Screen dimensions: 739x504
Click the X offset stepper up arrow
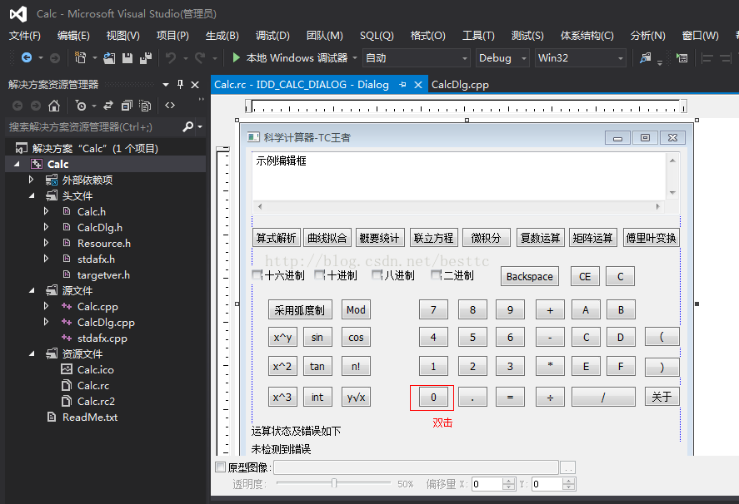[508, 481]
